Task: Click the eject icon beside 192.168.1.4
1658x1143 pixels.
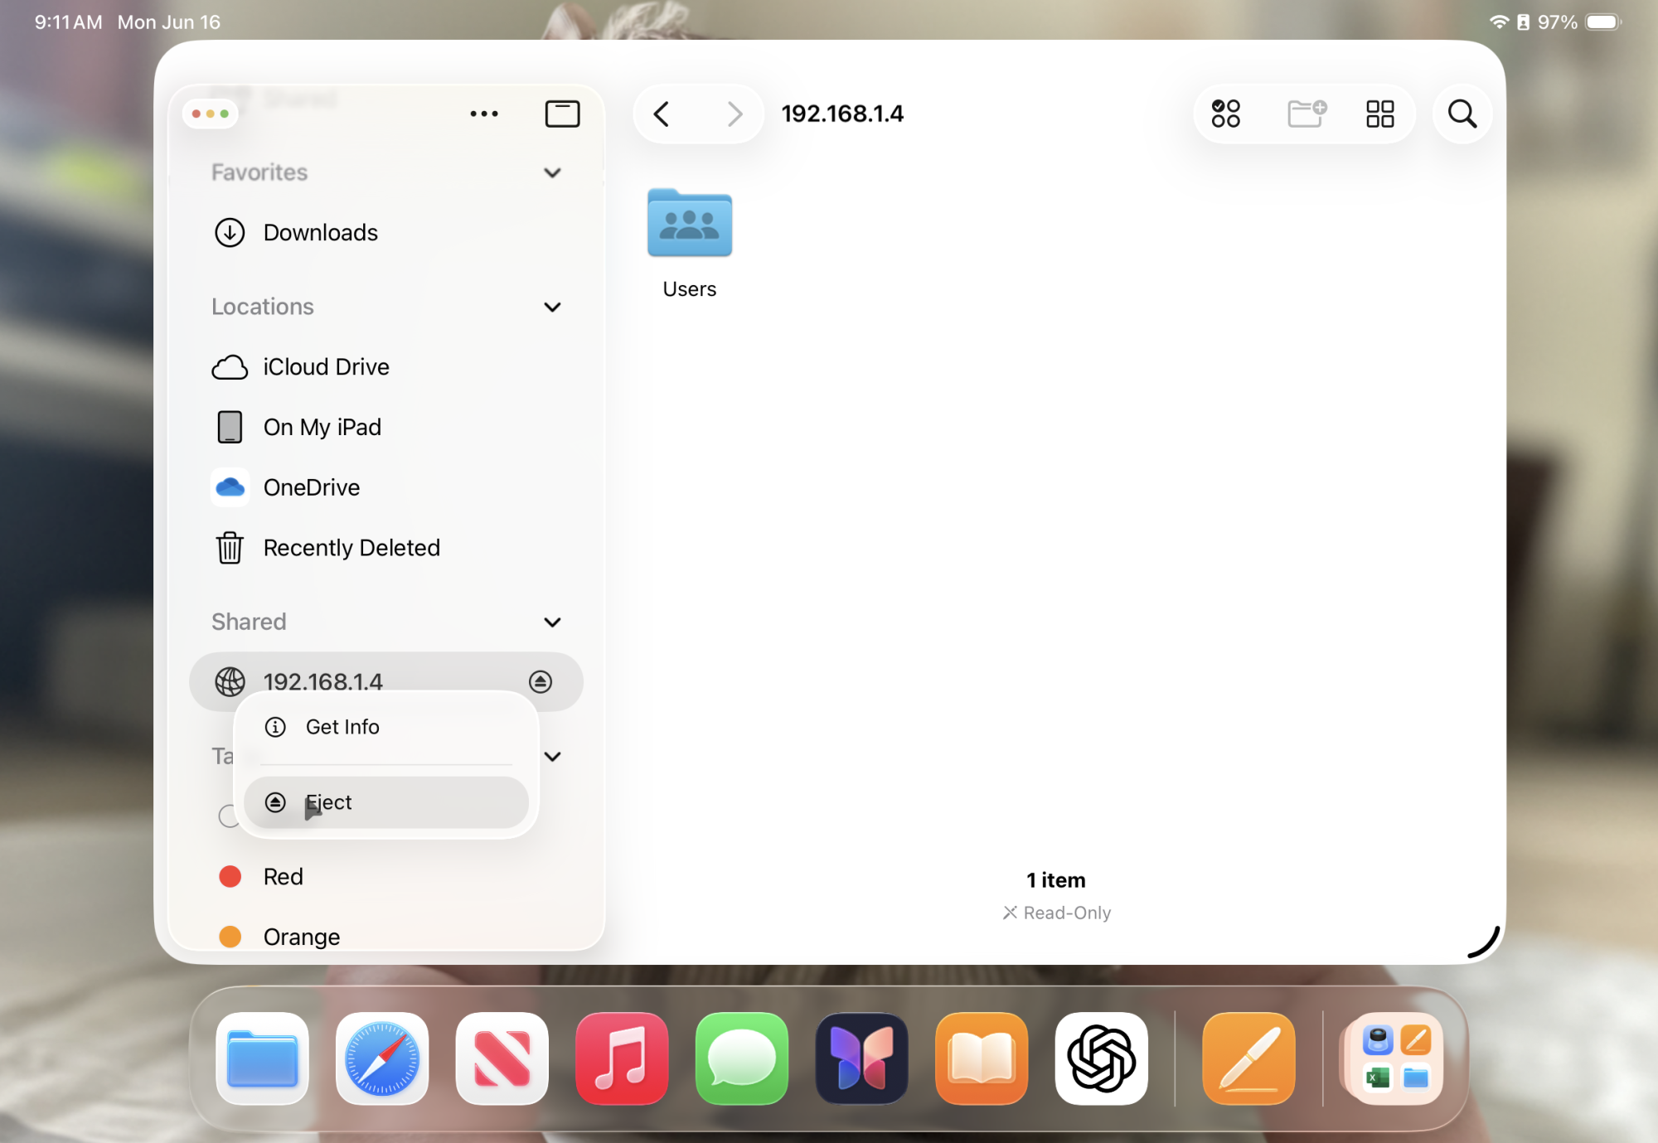Action: point(541,681)
